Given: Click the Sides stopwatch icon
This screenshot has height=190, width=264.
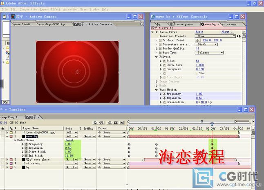Looking at the screenshot, I should click(164, 61).
